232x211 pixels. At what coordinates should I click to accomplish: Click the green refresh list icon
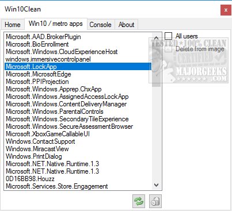click(x=139, y=201)
